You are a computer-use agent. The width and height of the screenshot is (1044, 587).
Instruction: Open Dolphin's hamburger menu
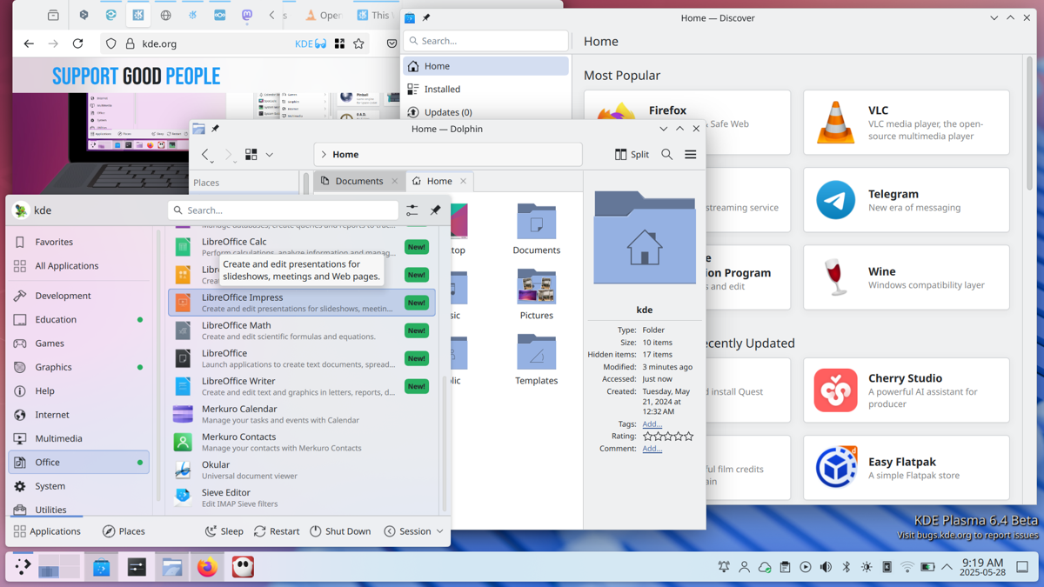(x=690, y=154)
